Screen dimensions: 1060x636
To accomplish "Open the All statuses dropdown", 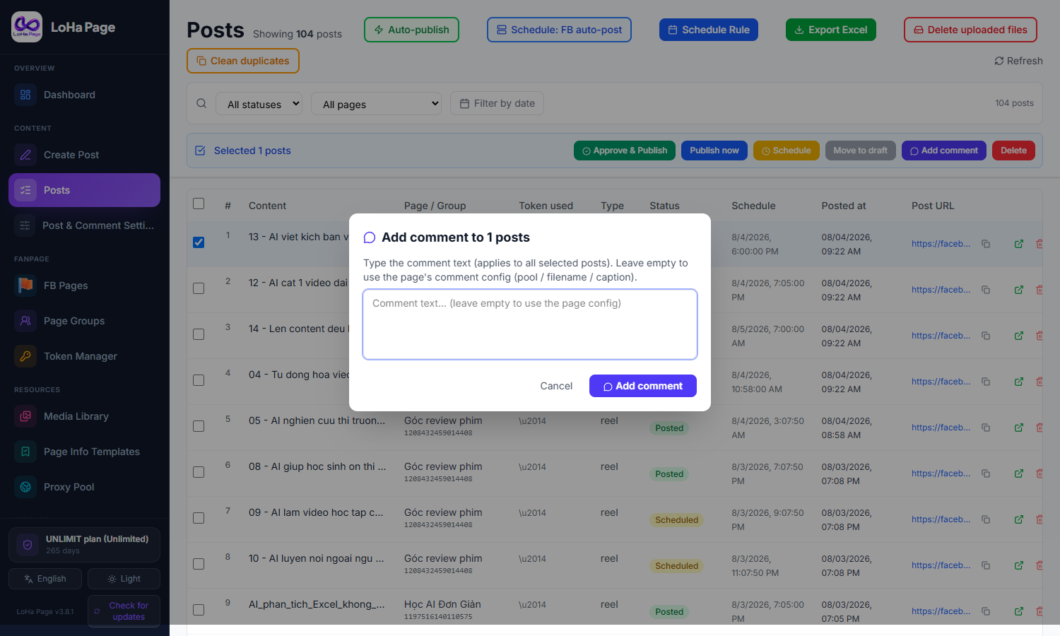I will pos(259,104).
